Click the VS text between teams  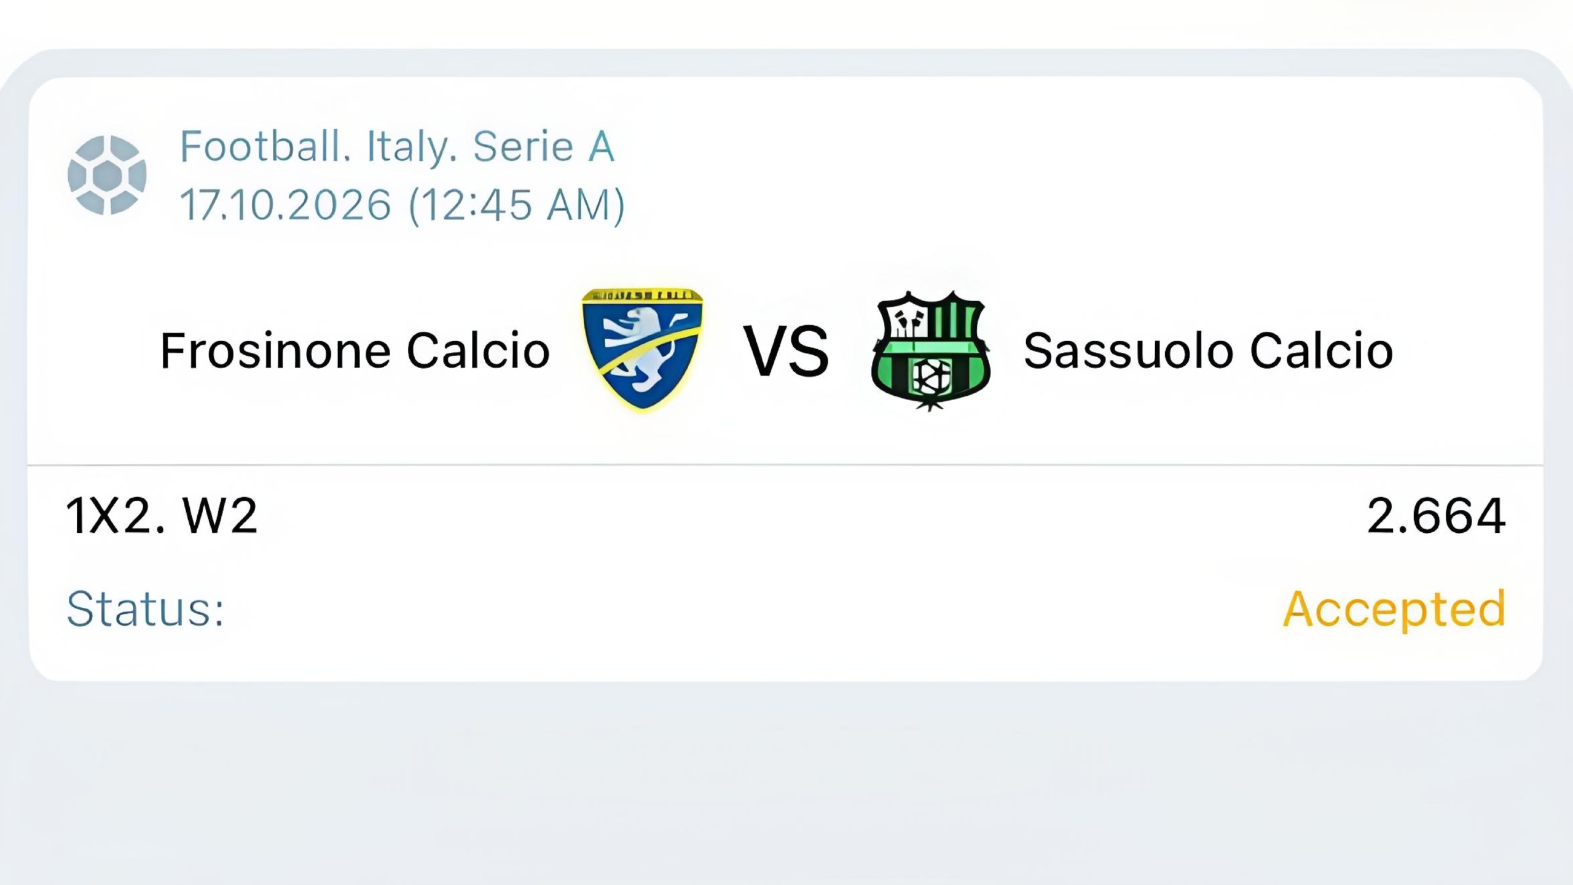tap(786, 352)
